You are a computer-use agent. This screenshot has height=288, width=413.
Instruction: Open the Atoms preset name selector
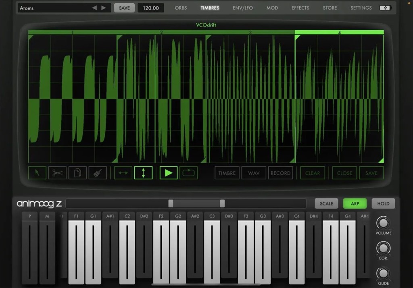point(52,8)
